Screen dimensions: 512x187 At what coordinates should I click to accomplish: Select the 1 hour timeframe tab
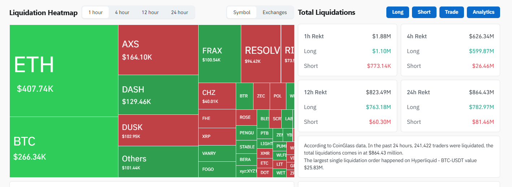click(x=96, y=12)
